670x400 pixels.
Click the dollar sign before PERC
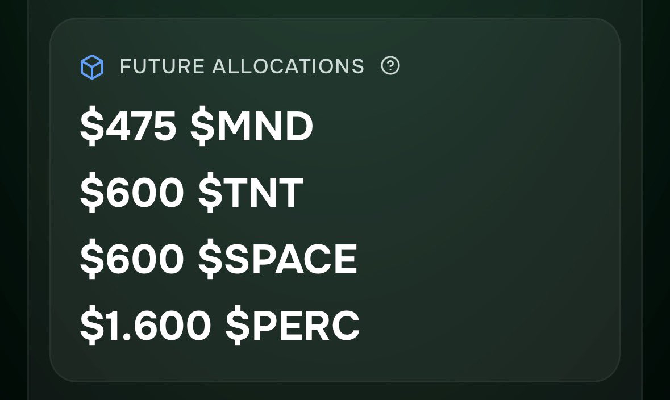(x=236, y=326)
